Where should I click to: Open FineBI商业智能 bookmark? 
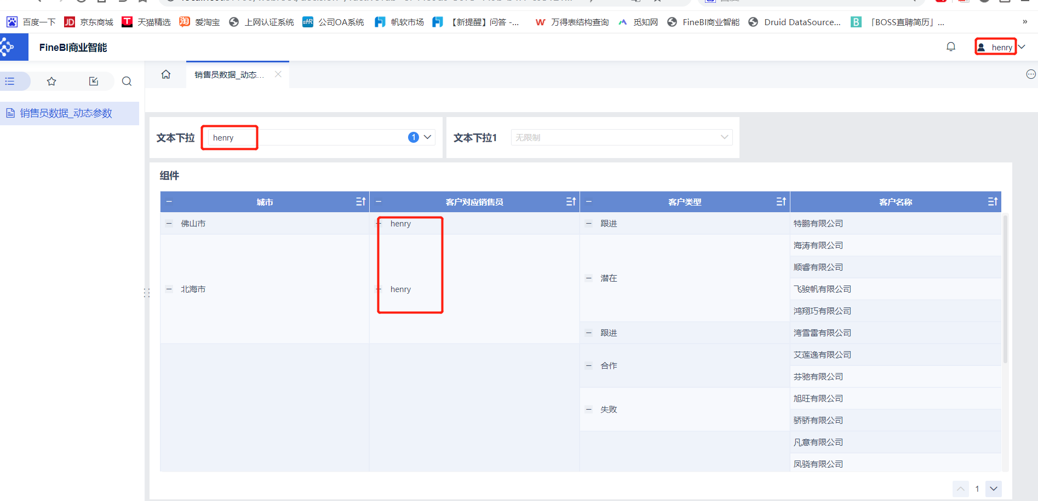point(703,22)
